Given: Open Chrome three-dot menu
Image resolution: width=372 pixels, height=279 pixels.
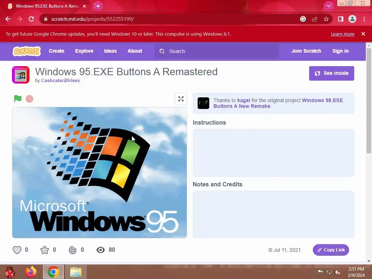Looking at the screenshot, I should (x=364, y=19).
